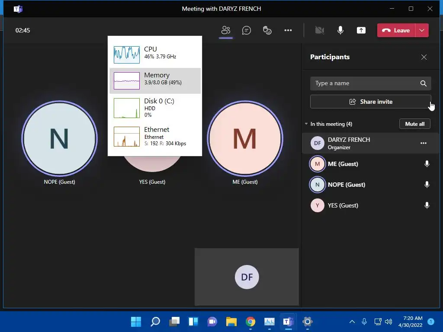Click NOPE (Guest) microphone icon
The image size is (443, 332).
pyautogui.click(x=427, y=185)
